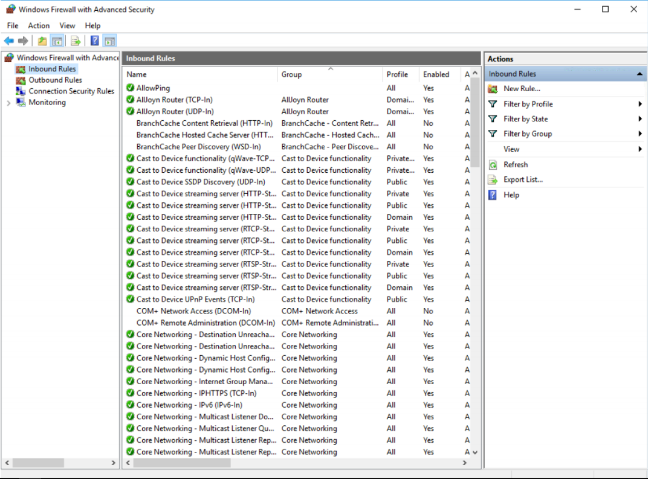Click the green check icon beside AllowPing
Screen dimensions: 648x479
click(x=130, y=88)
